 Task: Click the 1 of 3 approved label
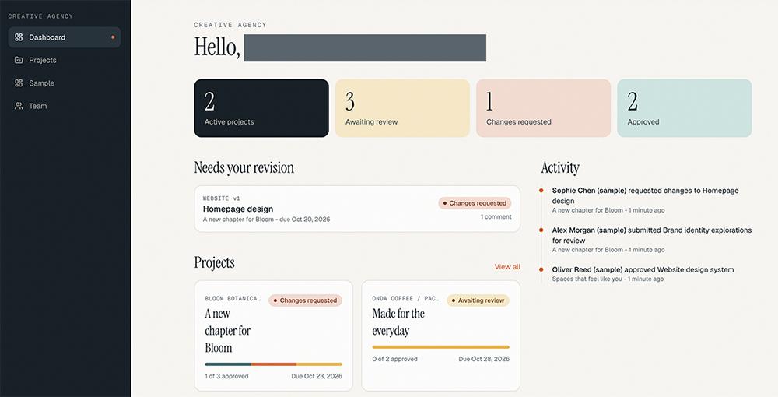(x=226, y=376)
